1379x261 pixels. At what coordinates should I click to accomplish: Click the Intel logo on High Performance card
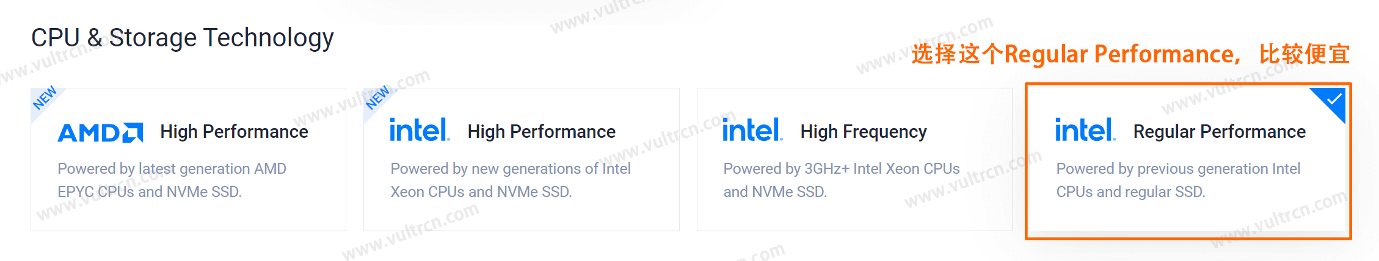[420, 130]
